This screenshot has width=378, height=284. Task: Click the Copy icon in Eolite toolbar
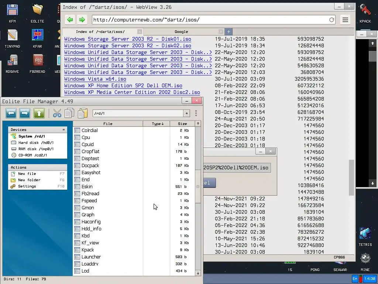[69, 113]
